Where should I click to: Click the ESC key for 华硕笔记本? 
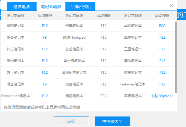[162, 25]
